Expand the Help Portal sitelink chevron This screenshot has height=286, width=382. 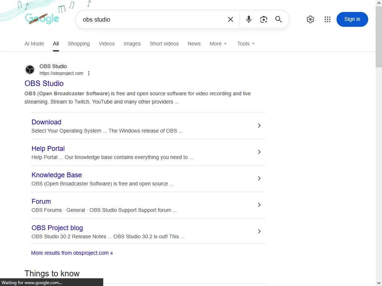click(259, 152)
